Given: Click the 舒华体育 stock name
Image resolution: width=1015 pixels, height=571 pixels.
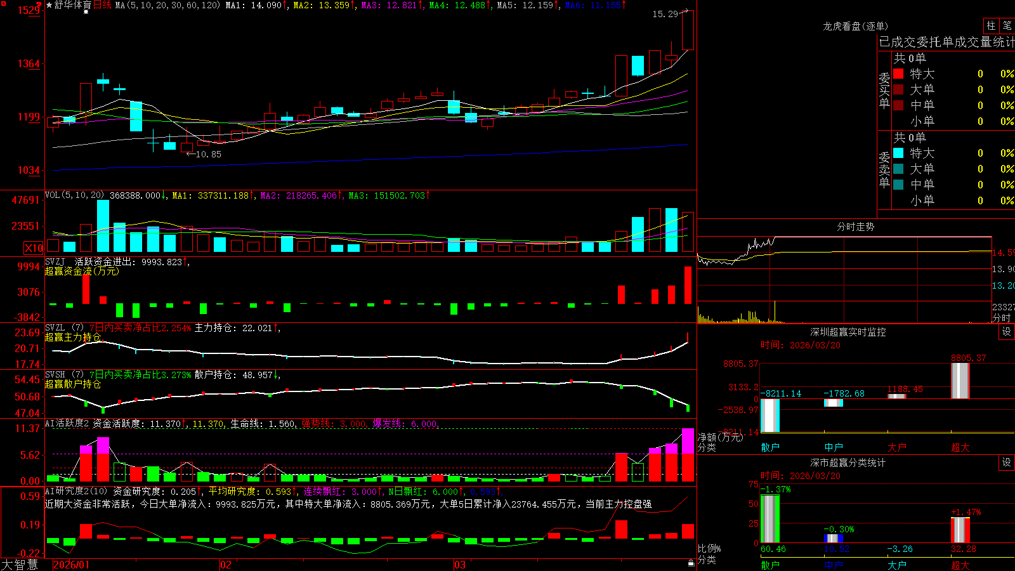Looking at the screenshot, I should point(73,5).
